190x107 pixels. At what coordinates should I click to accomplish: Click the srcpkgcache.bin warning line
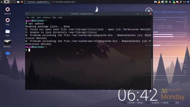tap(88, 43)
